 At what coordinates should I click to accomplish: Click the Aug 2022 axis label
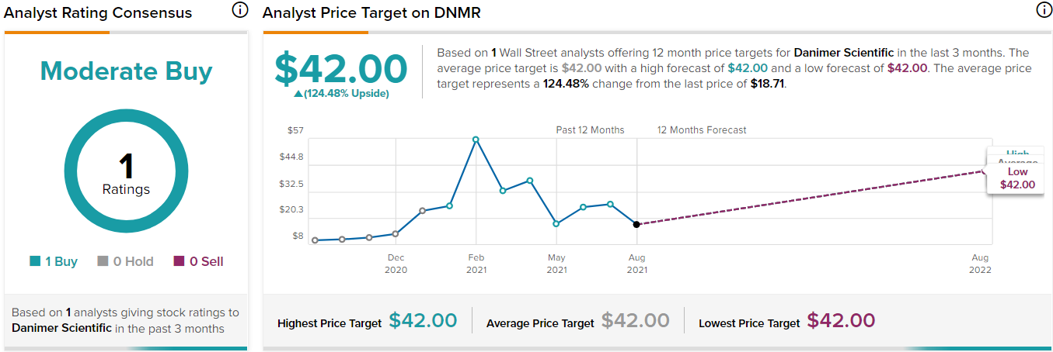(x=980, y=264)
